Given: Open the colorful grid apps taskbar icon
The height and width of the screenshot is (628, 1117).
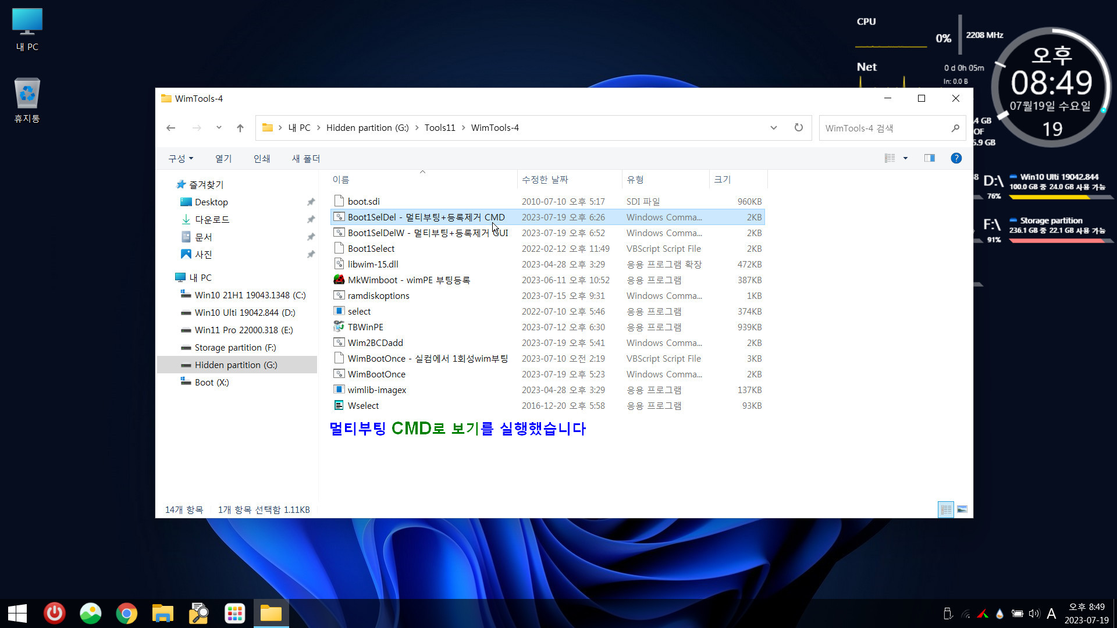Looking at the screenshot, I should coord(235,613).
